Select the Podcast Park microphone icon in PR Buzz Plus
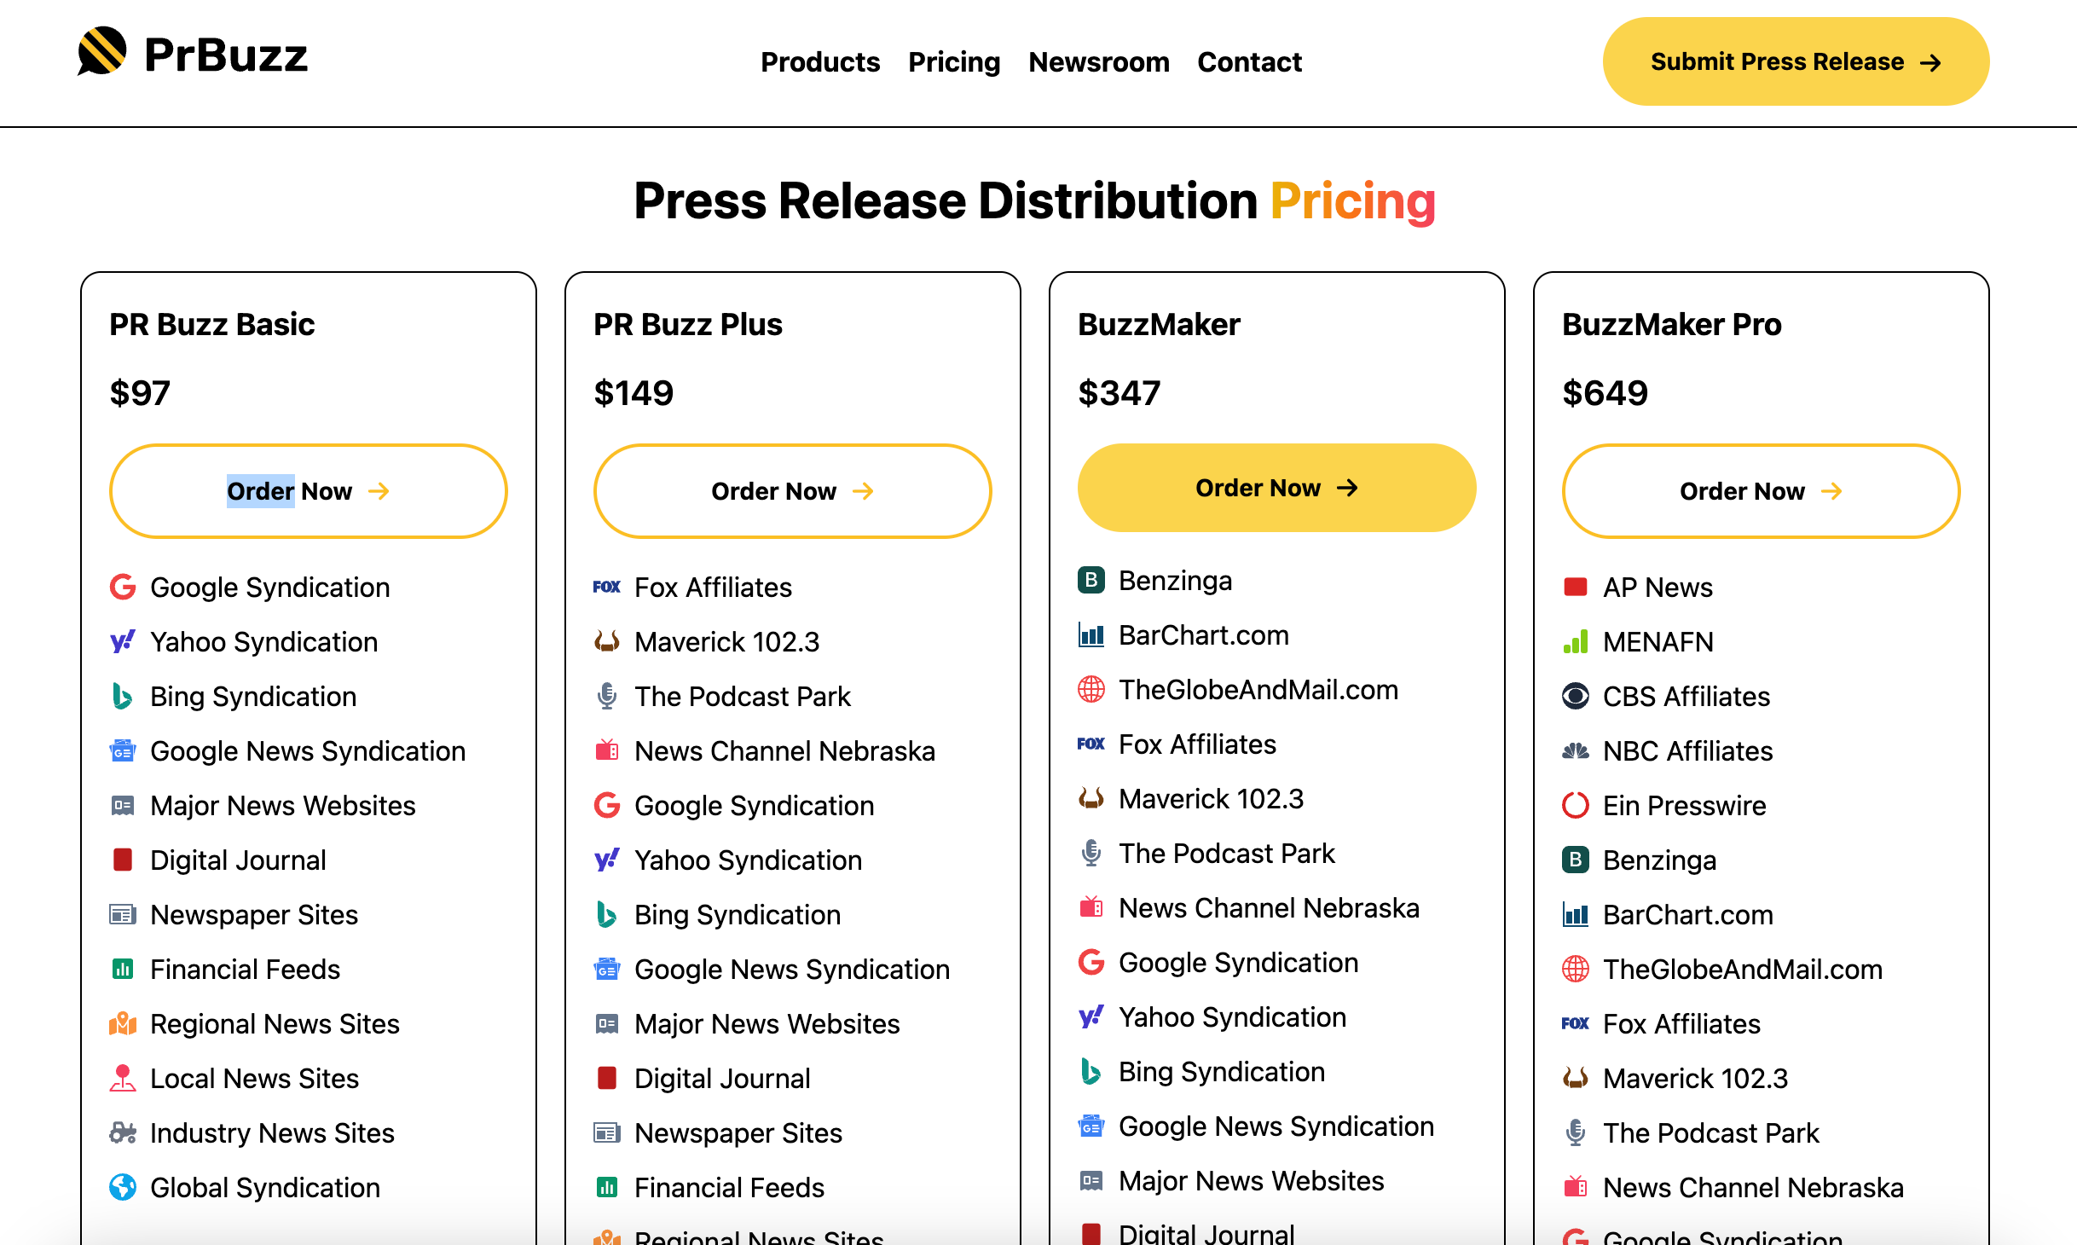The image size is (2077, 1245). coord(607,696)
